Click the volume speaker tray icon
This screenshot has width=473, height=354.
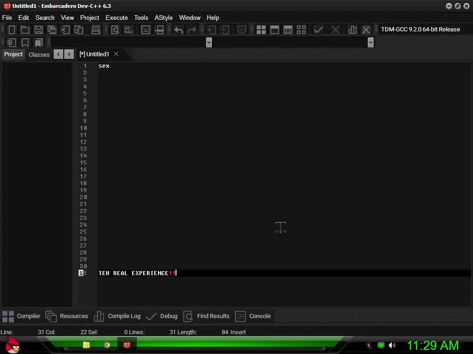(392, 345)
